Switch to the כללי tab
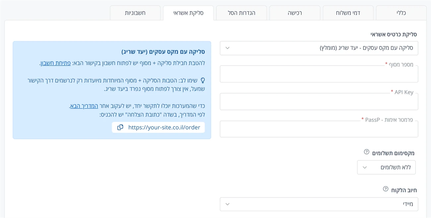The width and height of the screenshot is (431, 218). (x=401, y=13)
